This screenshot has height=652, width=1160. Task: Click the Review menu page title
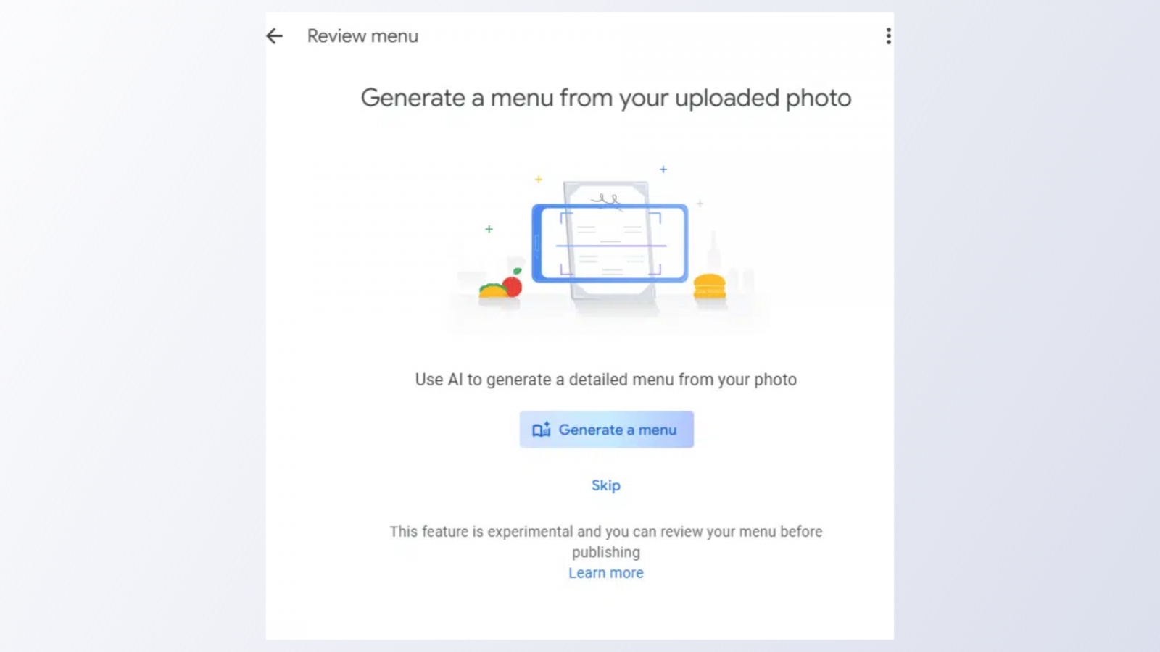point(362,36)
